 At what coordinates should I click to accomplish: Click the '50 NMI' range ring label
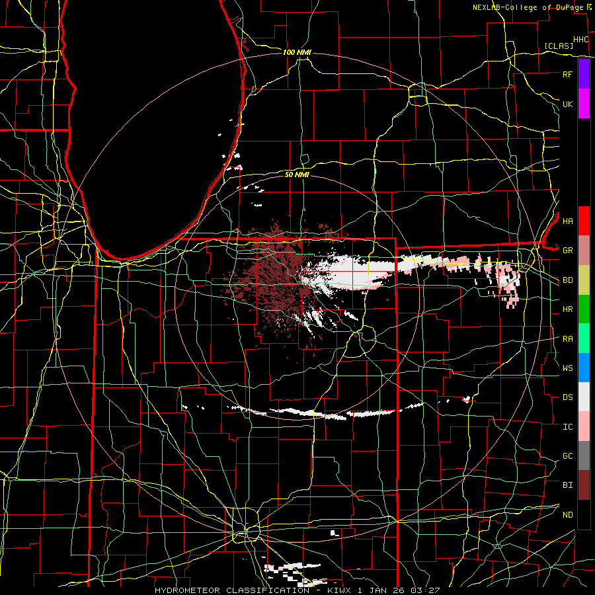coord(297,175)
